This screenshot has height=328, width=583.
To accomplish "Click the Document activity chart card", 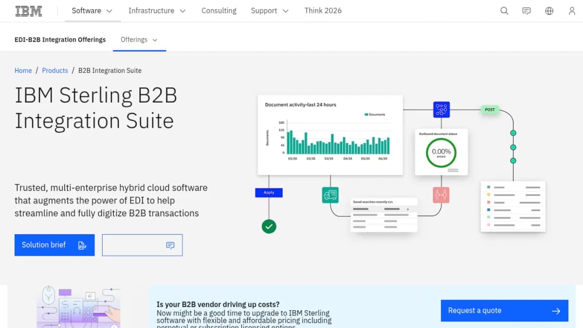I will click(x=330, y=135).
